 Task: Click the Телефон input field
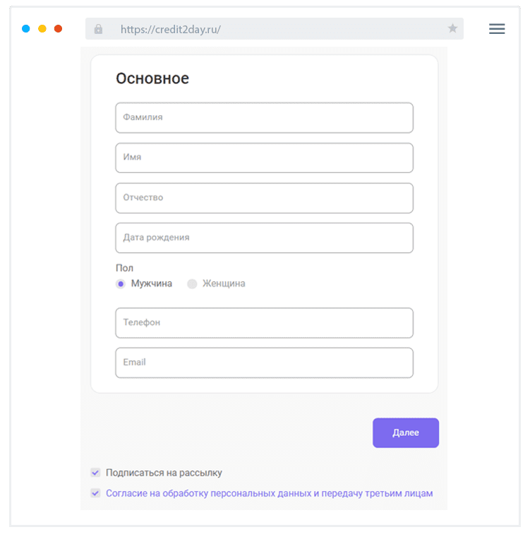point(264,323)
